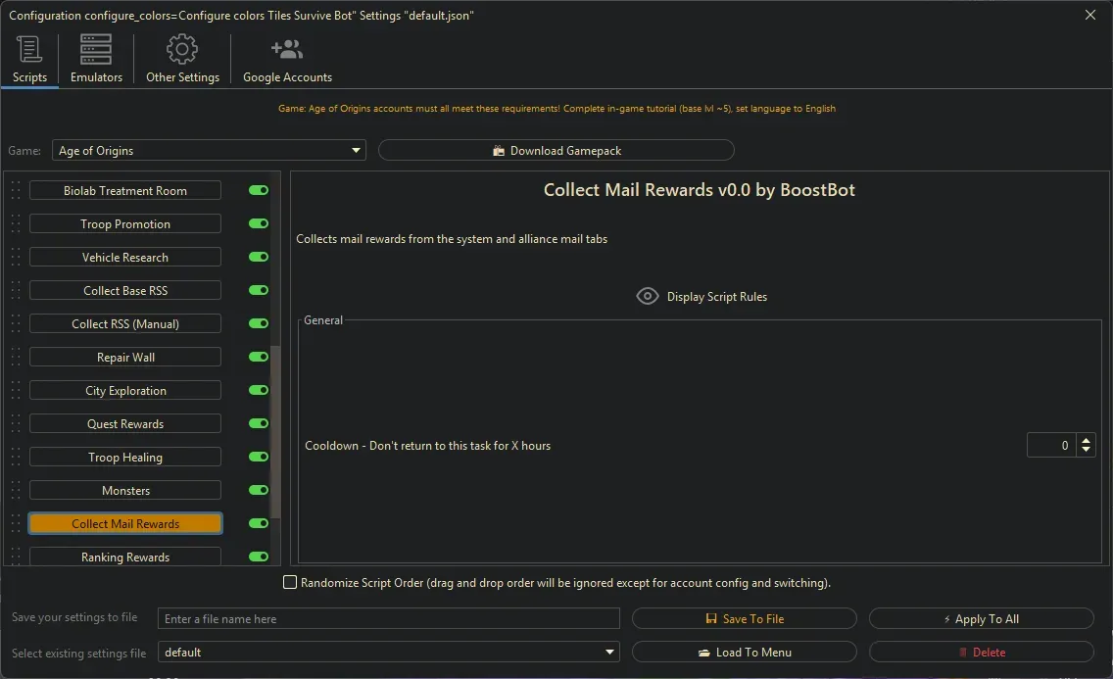Expand the existing settings file dropdown

609,652
